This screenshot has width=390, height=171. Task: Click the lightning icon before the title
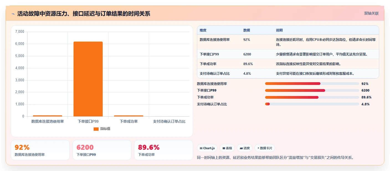point(13,14)
